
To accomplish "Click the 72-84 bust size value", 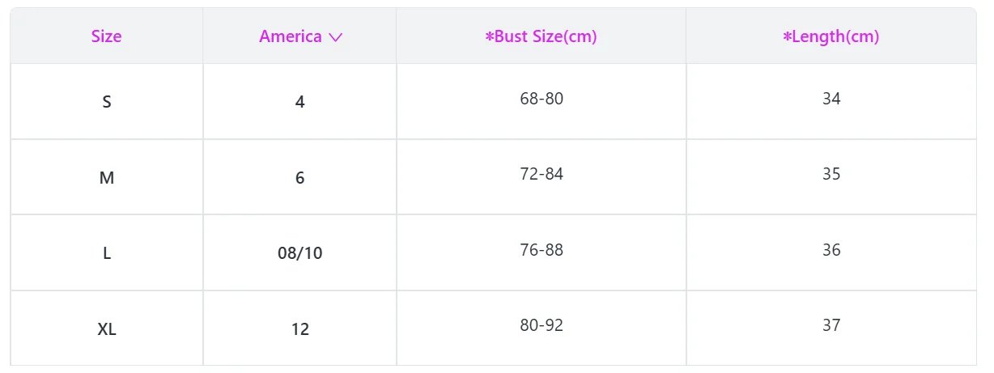I will click(x=542, y=174).
